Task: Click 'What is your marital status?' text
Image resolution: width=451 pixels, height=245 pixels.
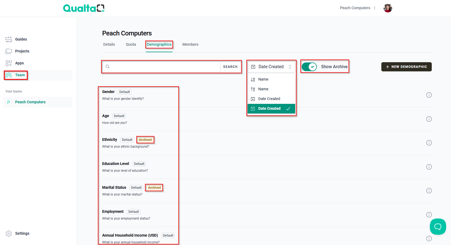Action: coord(122,194)
